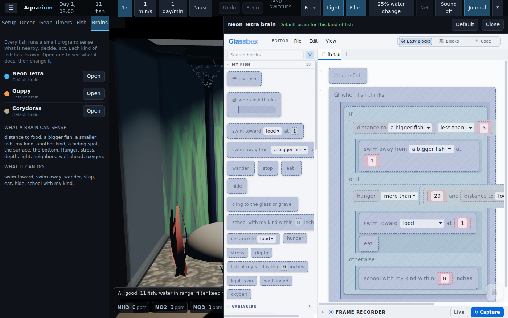Expand the VARIABLES block category
Image resolution: width=508 pixels, height=318 pixels.
pos(269,307)
